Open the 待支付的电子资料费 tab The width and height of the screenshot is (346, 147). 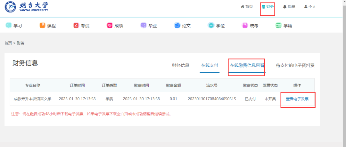click(x=295, y=65)
